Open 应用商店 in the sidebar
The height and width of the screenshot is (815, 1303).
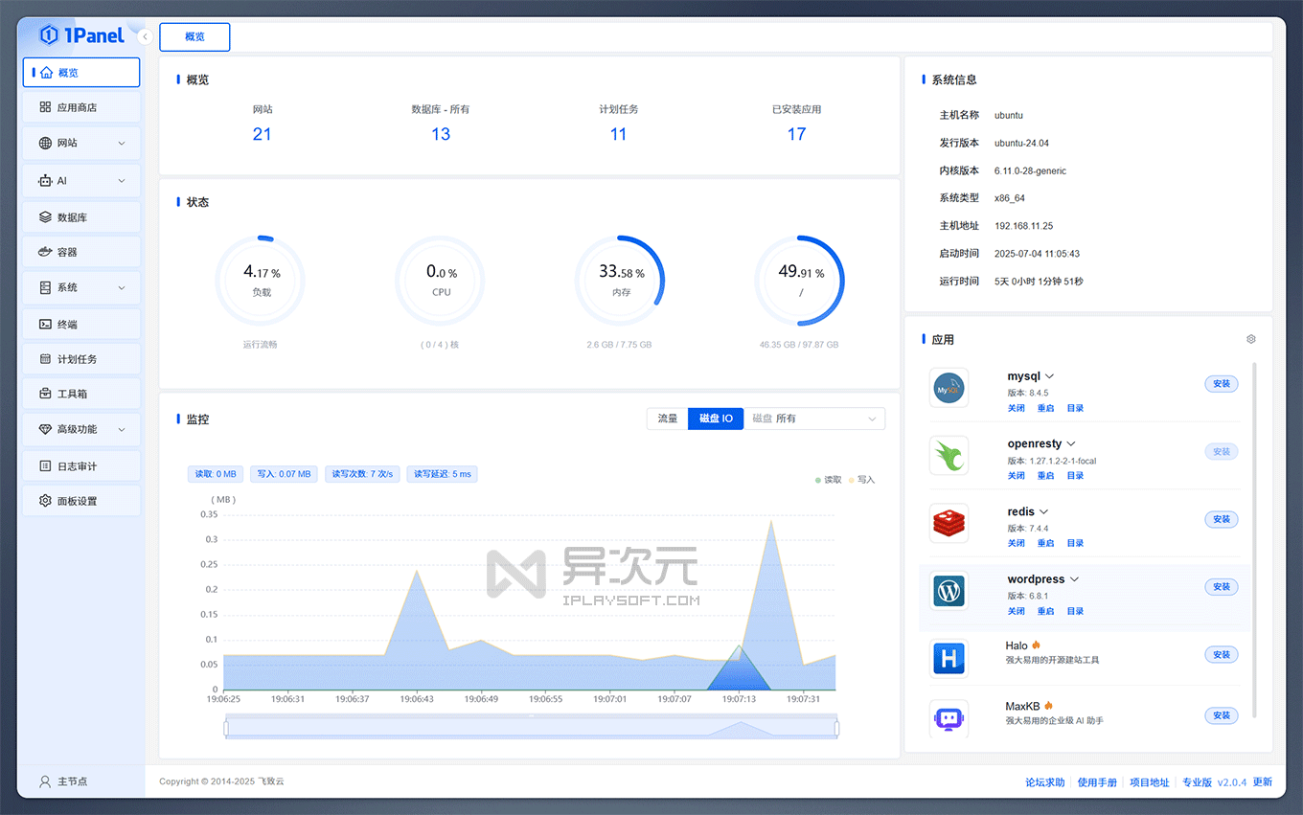pos(81,107)
